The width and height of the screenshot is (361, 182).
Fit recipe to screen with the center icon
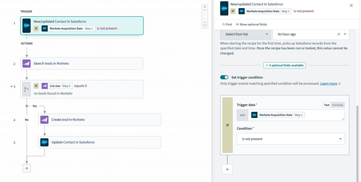pyautogui.click(x=205, y=25)
